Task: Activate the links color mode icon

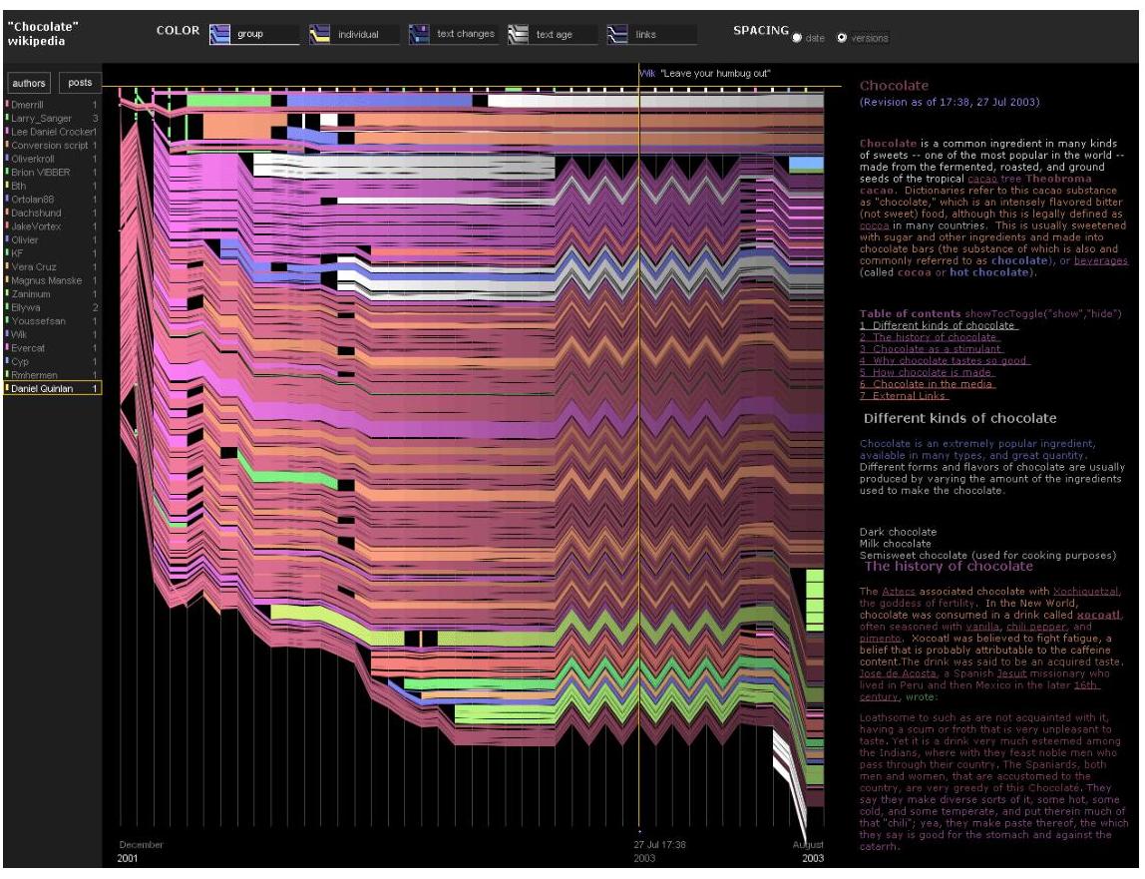Action: pos(616,35)
